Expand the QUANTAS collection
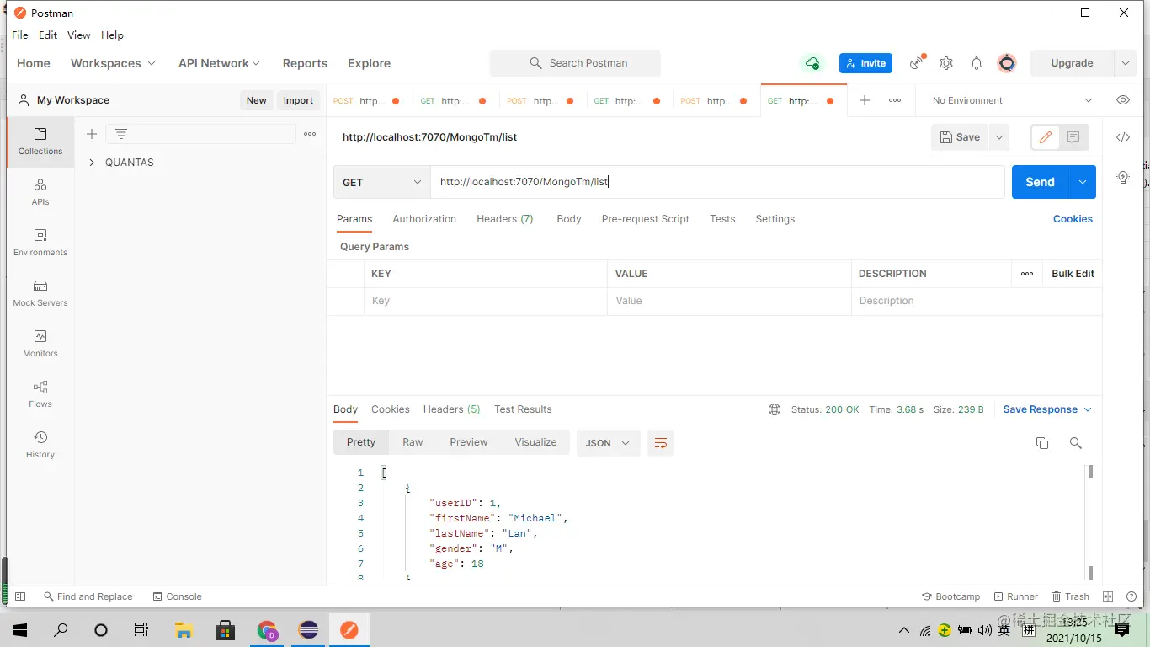The width and height of the screenshot is (1150, 647). pyautogui.click(x=92, y=163)
